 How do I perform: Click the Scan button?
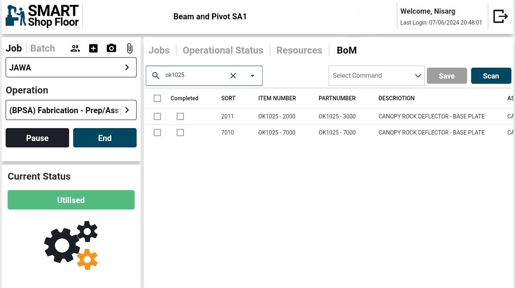(x=491, y=76)
